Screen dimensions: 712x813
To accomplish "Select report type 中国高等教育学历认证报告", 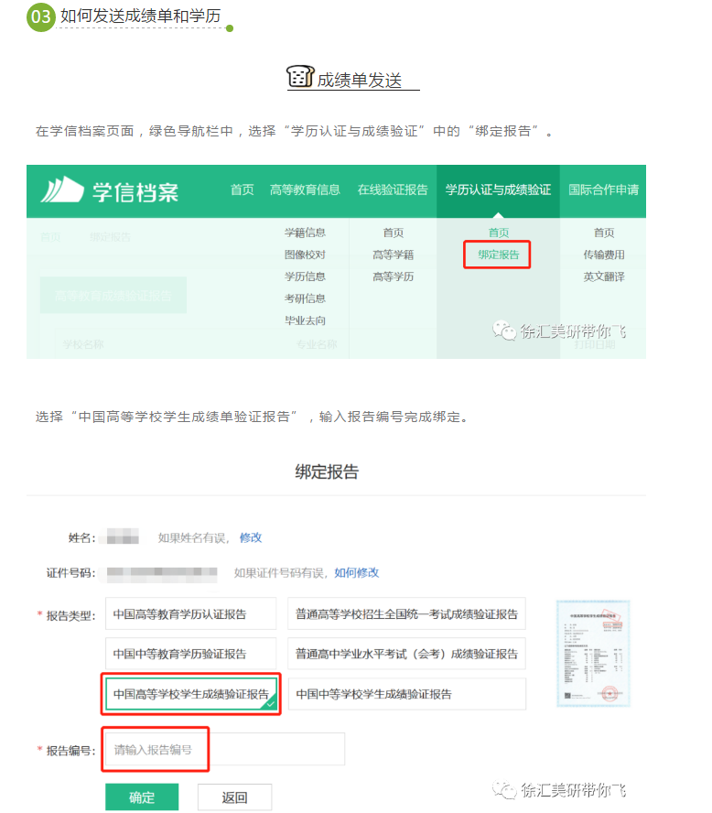I will [x=190, y=614].
